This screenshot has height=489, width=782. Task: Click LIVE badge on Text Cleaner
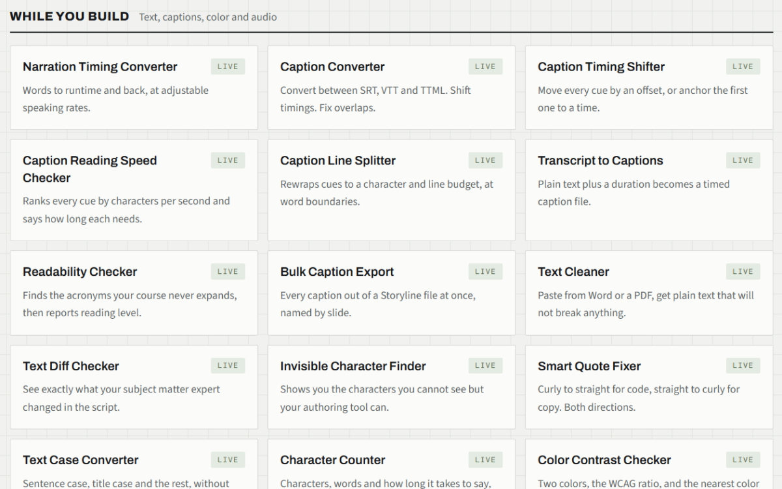pos(743,272)
